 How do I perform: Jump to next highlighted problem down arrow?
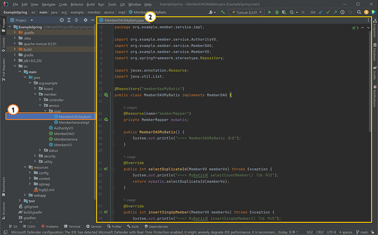pyautogui.click(x=368, y=28)
